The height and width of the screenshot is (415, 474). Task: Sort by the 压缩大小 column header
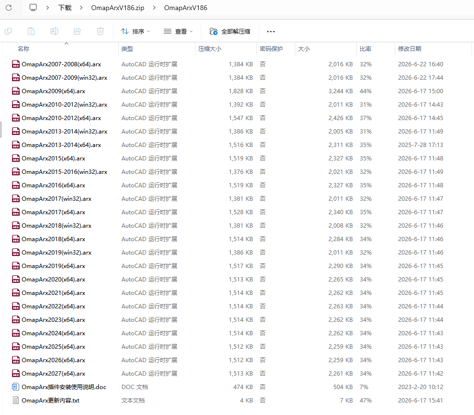(210, 49)
